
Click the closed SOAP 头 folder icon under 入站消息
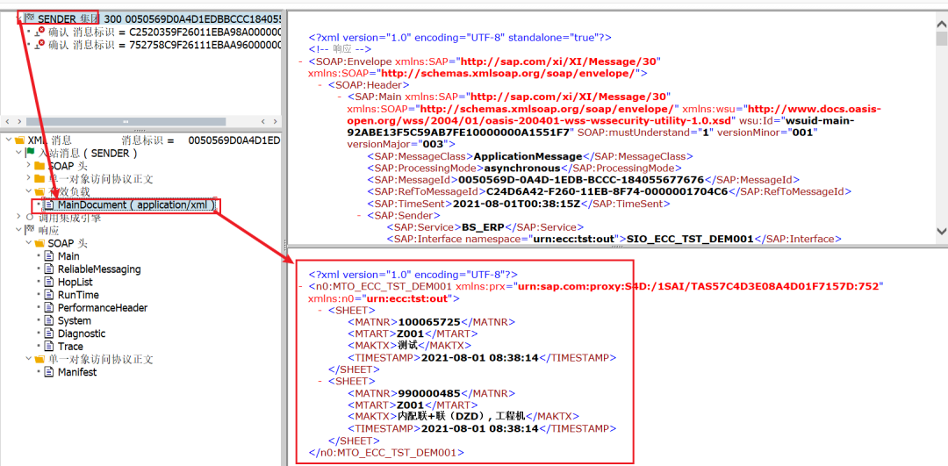click(39, 166)
